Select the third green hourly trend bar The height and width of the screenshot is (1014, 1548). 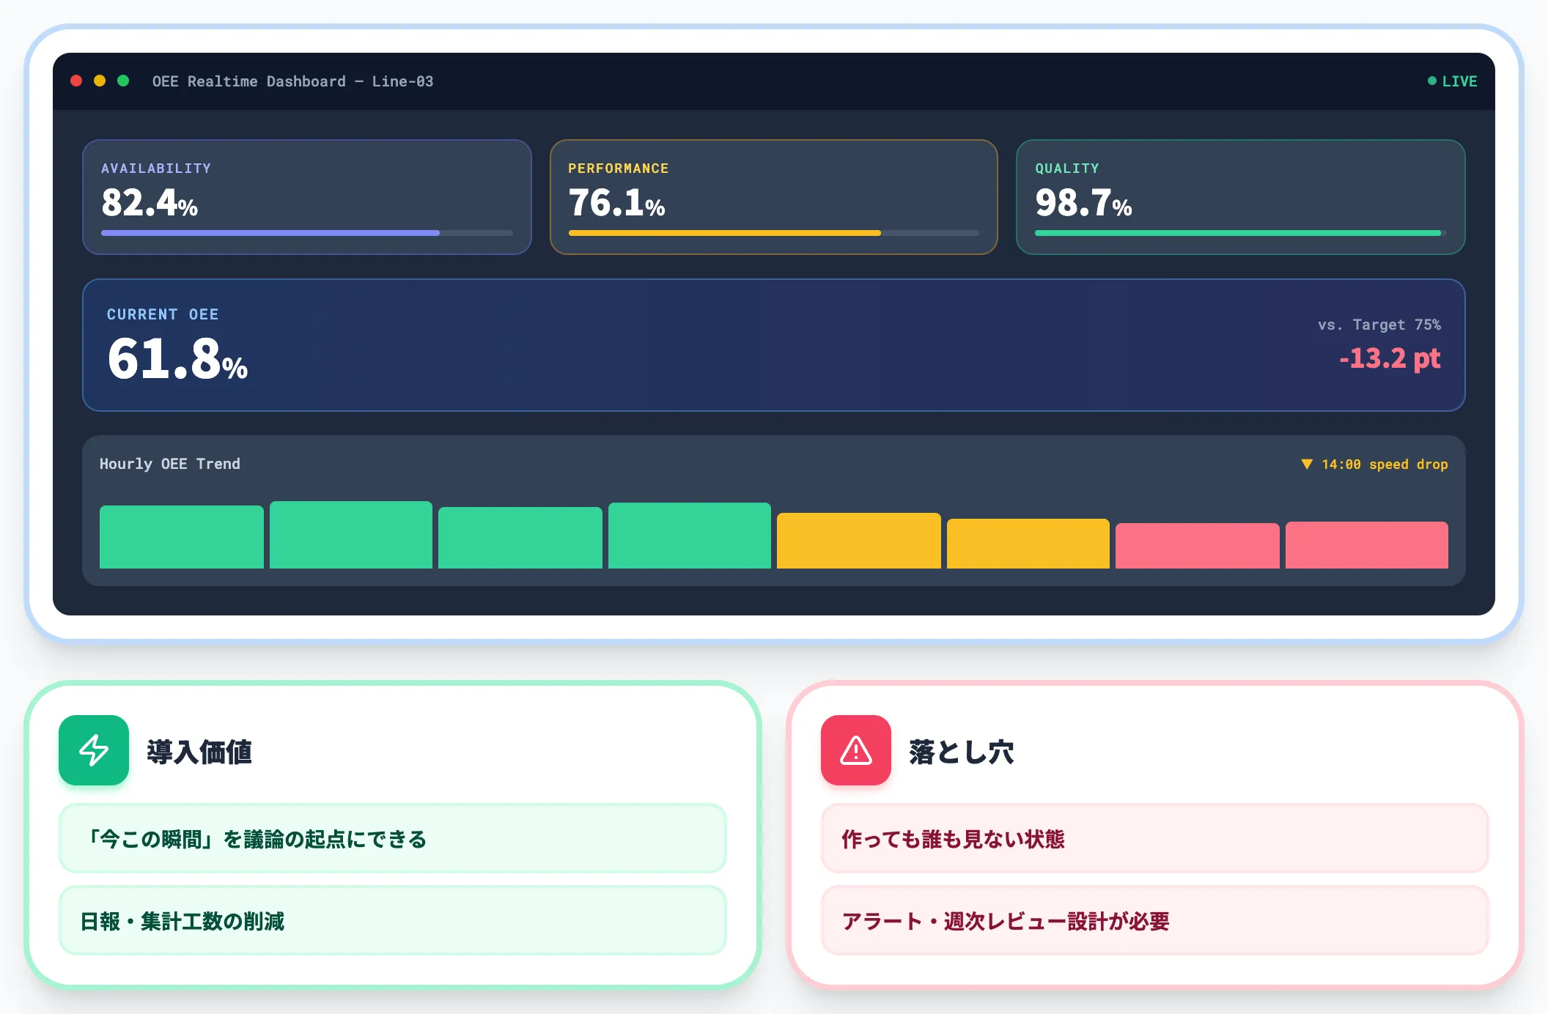click(x=520, y=538)
